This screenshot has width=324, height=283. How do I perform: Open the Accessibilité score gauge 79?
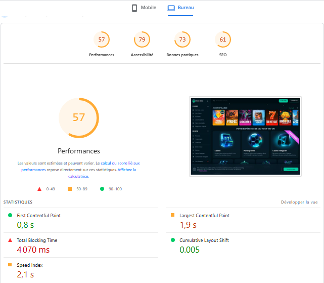(142, 39)
